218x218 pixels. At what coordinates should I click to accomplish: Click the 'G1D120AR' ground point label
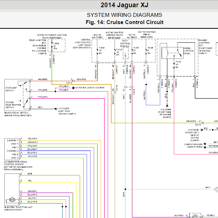tap(193, 130)
